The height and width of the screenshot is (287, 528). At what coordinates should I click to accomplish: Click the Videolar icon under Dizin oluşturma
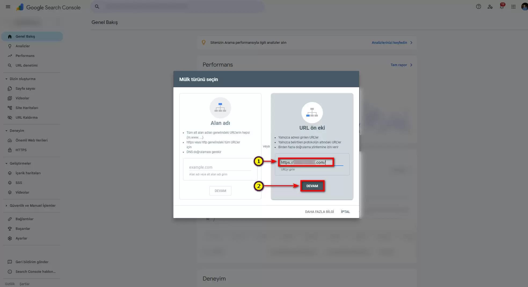coord(10,98)
